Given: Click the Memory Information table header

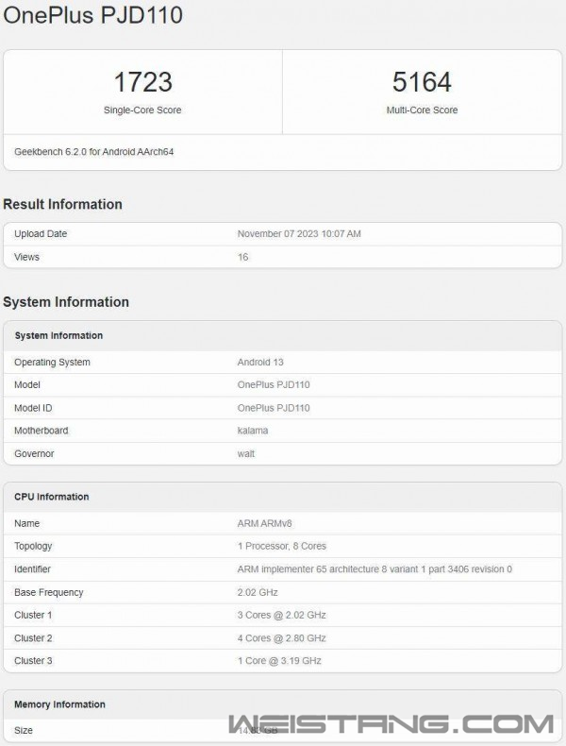Looking at the screenshot, I should (59, 704).
